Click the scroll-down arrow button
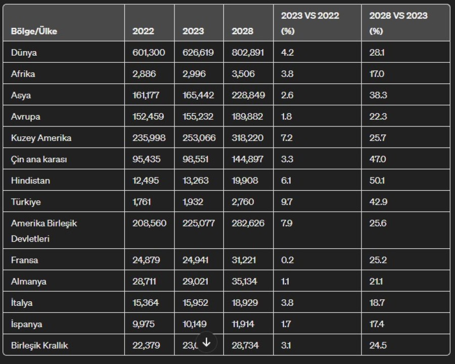 click(206, 342)
